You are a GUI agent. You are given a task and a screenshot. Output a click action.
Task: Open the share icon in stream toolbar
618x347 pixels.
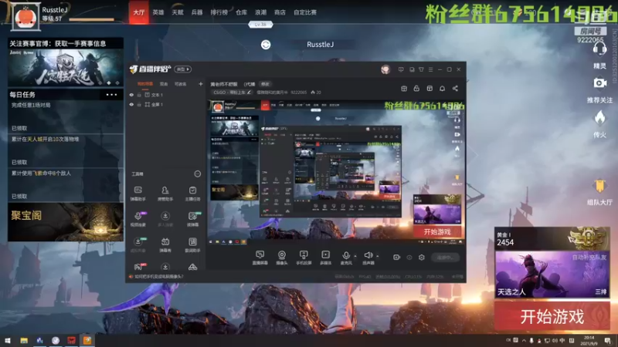click(455, 89)
